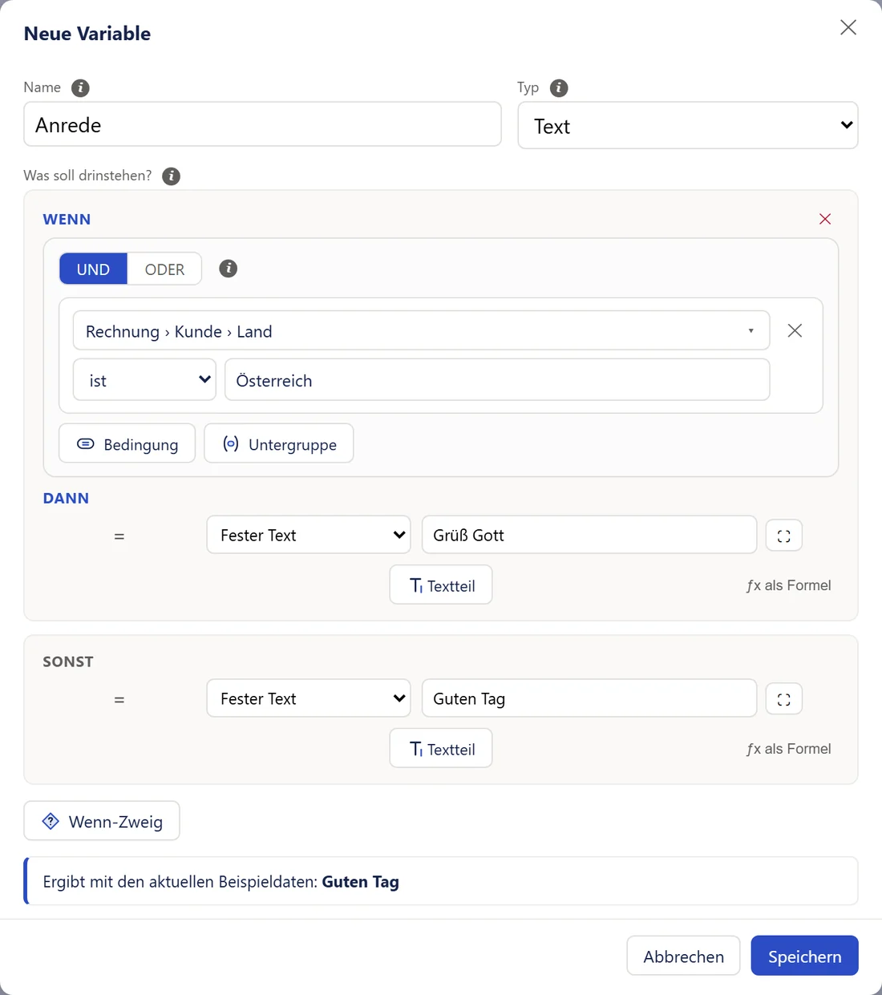This screenshot has height=995, width=882.
Task: Click the info icon next to Typ
Action: click(x=559, y=88)
